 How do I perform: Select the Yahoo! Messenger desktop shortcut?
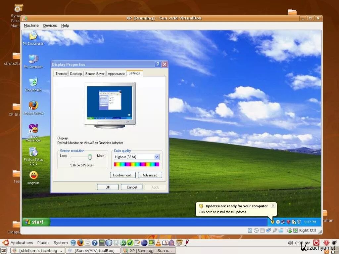[x=33, y=133]
